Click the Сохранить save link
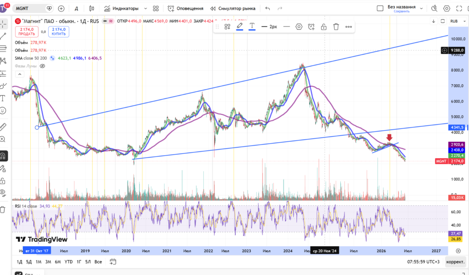Image resolution: width=469 pixels, height=275 pixels. pyautogui.click(x=401, y=11)
